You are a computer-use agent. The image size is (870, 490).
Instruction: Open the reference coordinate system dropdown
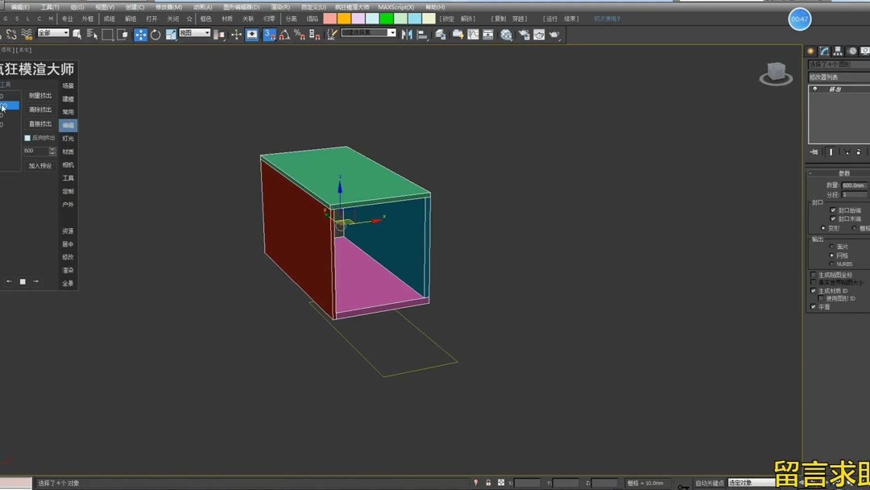click(193, 34)
